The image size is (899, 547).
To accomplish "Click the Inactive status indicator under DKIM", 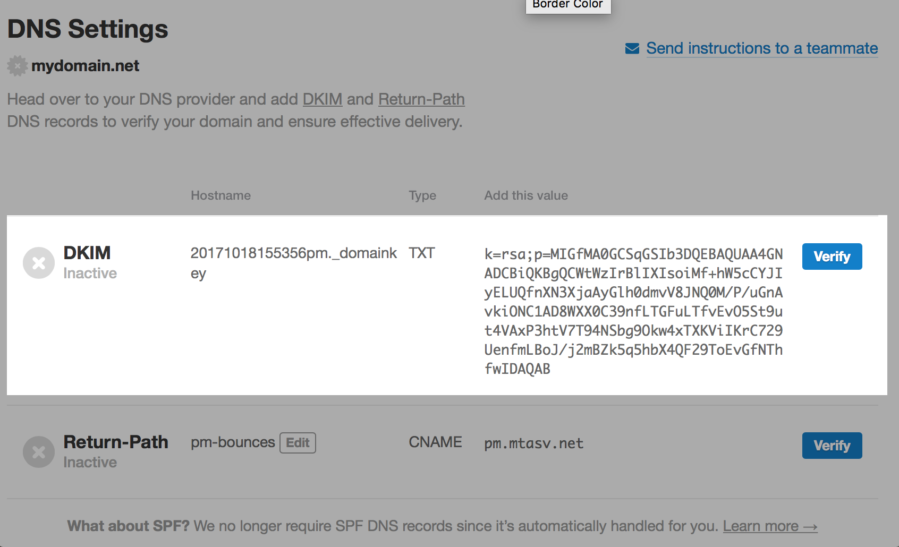I will (90, 273).
